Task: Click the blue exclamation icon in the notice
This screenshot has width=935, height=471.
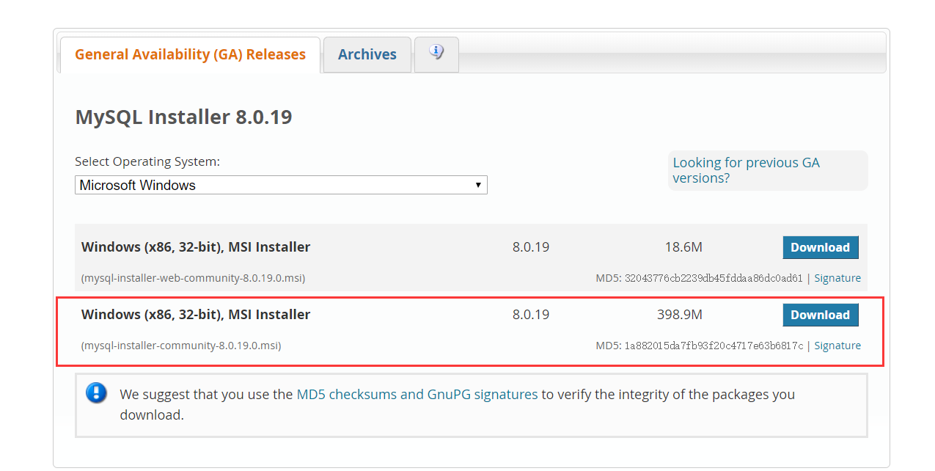Action: pyautogui.click(x=96, y=393)
